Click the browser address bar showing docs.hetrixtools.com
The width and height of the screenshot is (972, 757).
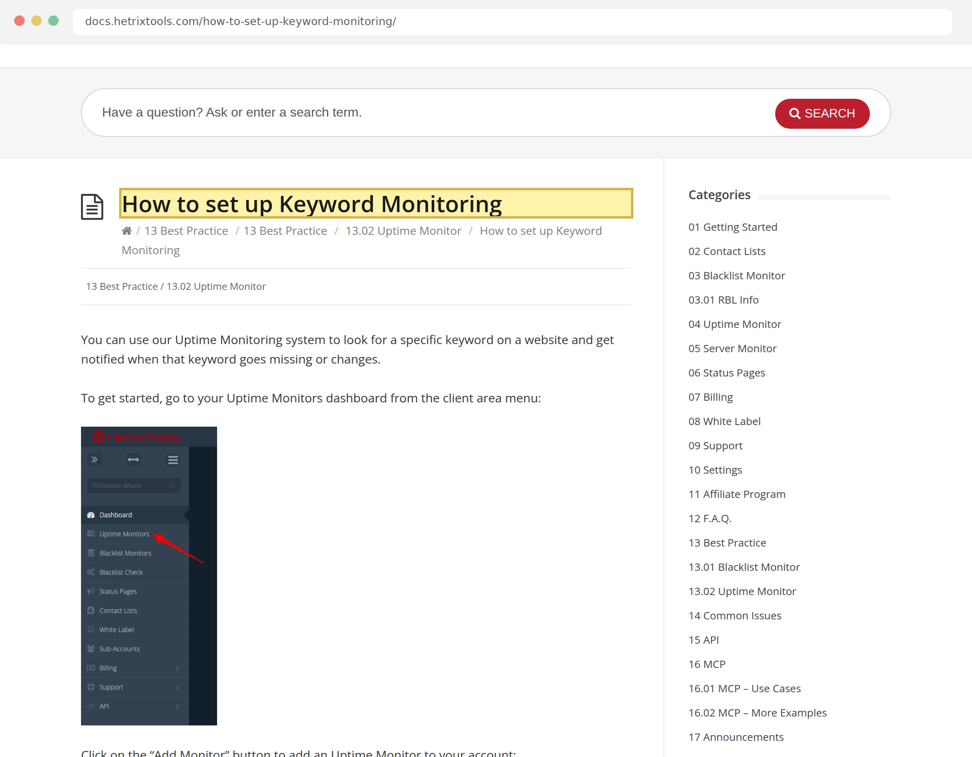[512, 21]
